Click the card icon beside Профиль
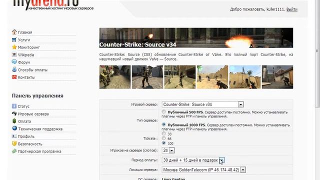The image size is (320, 180). [x=14, y=136]
